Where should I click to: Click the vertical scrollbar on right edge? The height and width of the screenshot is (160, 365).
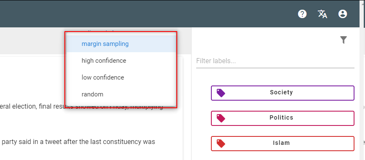tap(362, 80)
